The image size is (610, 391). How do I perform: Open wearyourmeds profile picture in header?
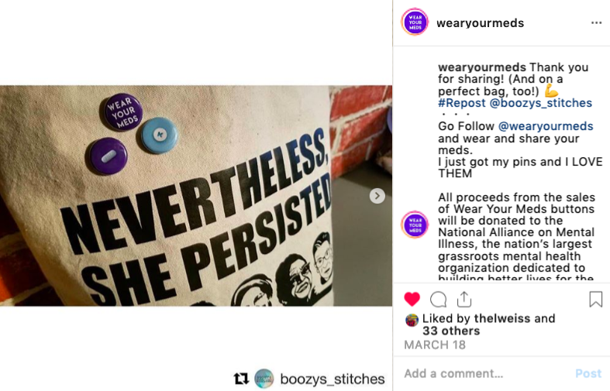point(415,22)
